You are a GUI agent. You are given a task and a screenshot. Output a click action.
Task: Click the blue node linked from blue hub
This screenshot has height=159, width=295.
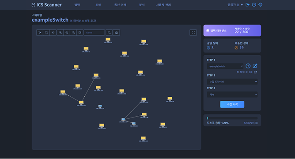point(133,124)
